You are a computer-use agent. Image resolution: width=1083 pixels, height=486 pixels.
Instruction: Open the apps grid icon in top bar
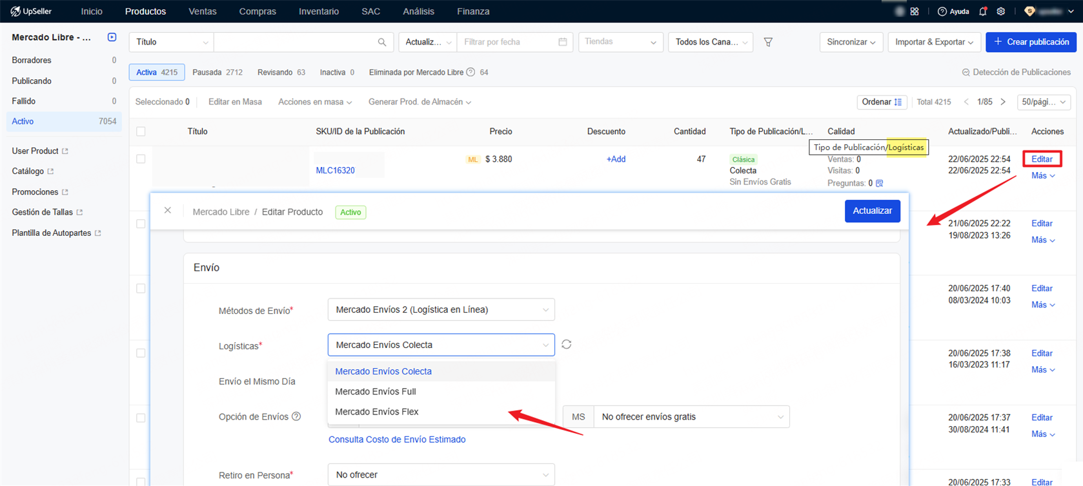[915, 12]
